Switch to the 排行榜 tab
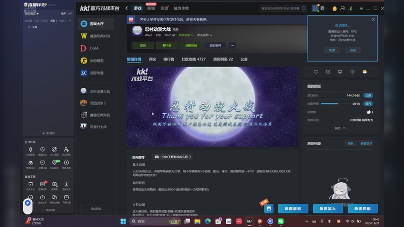 point(169,59)
